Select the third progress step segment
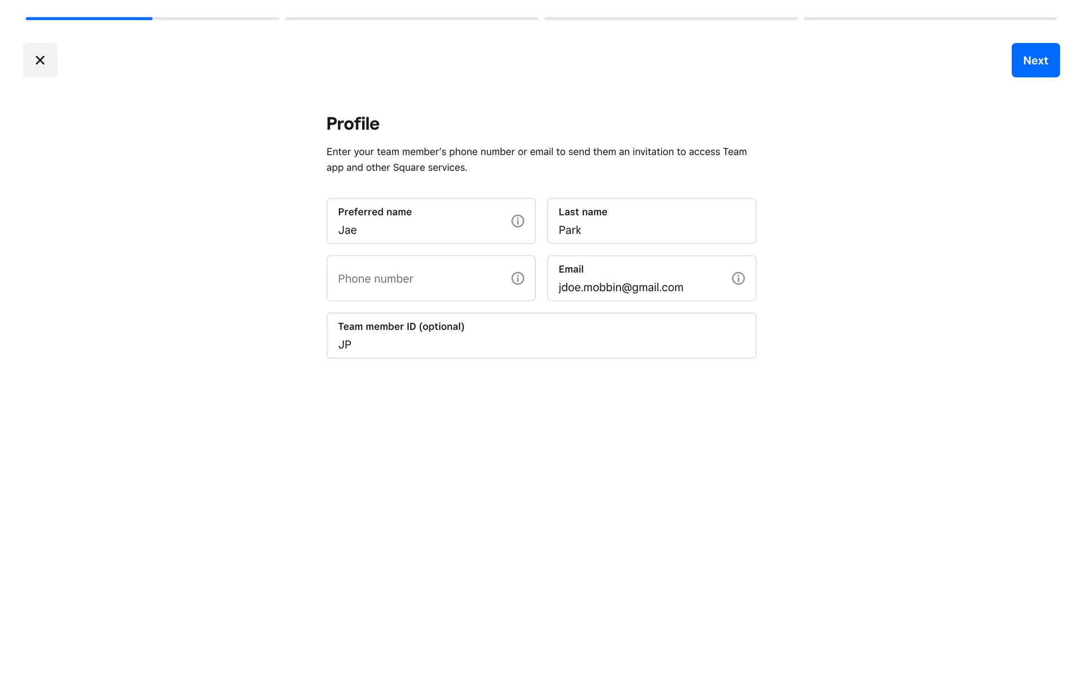 [671, 19]
